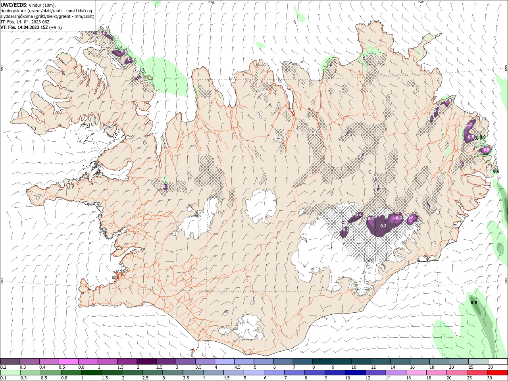Choose the rain legend swatch starting at 1.5

(112, 373)
